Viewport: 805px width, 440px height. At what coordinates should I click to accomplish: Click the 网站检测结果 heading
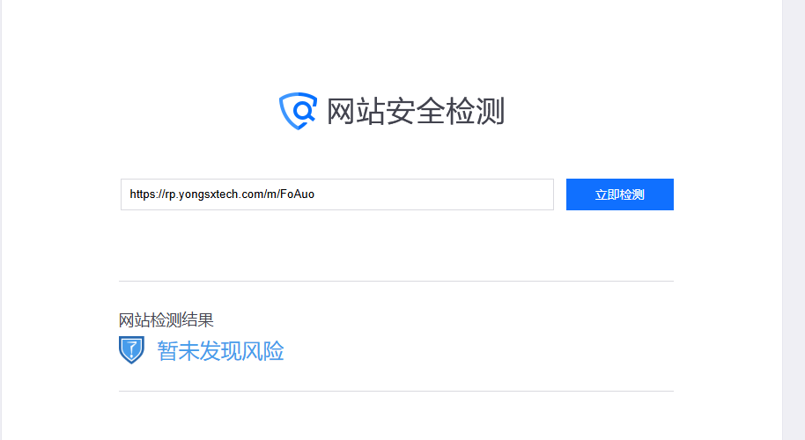(166, 320)
